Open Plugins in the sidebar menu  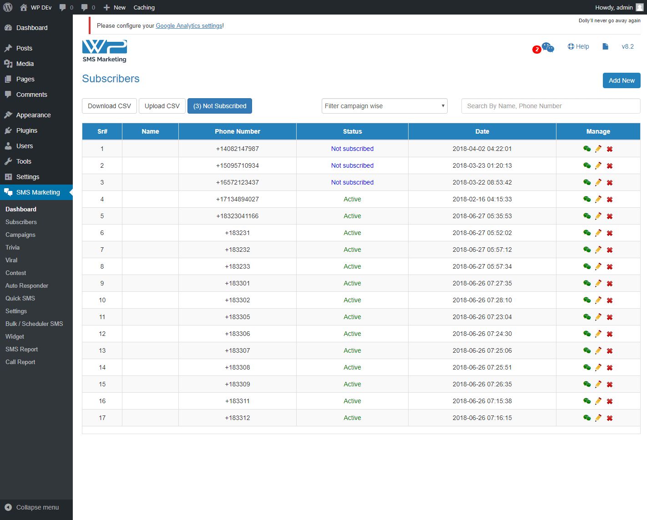[27, 130]
